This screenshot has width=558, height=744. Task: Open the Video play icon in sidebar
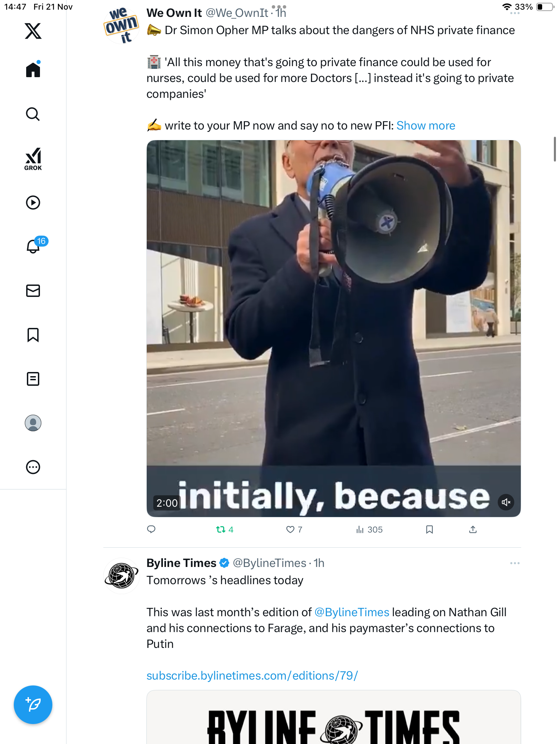[x=33, y=203]
